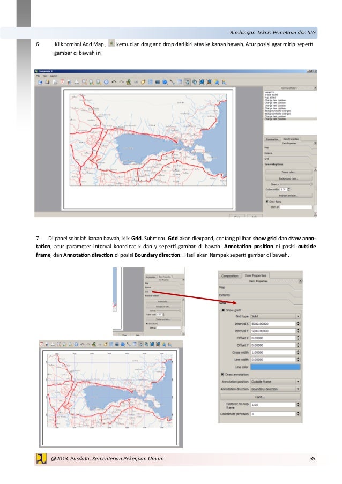
Task: Select Add scalebar tool in top composer toolbar
Action: click(x=158, y=82)
